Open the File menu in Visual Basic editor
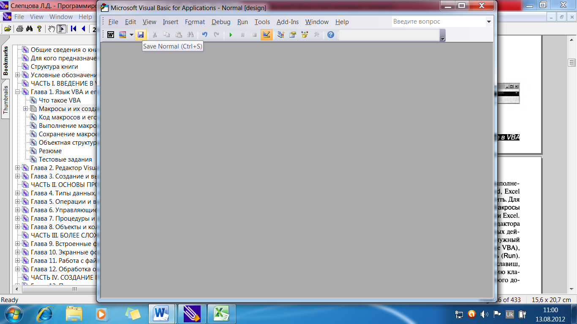The height and width of the screenshot is (324, 577). click(113, 22)
